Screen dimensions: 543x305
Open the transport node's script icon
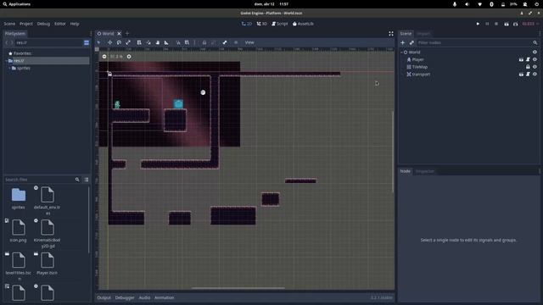(x=528, y=74)
